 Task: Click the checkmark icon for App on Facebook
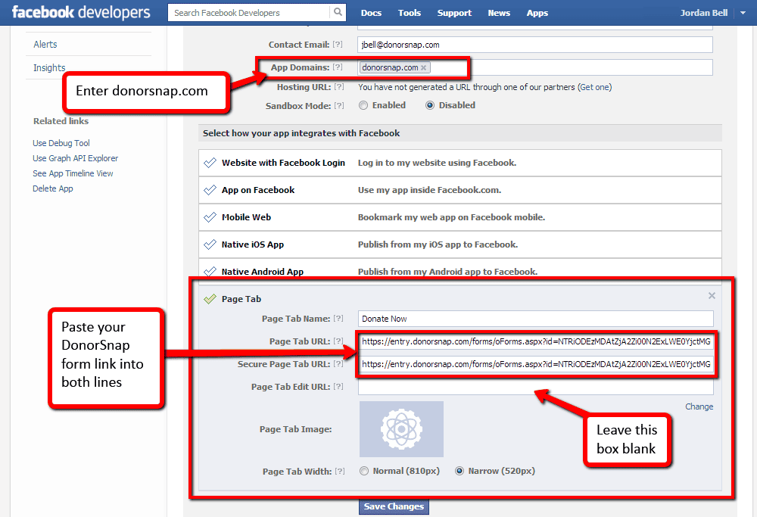coord(210,190)
